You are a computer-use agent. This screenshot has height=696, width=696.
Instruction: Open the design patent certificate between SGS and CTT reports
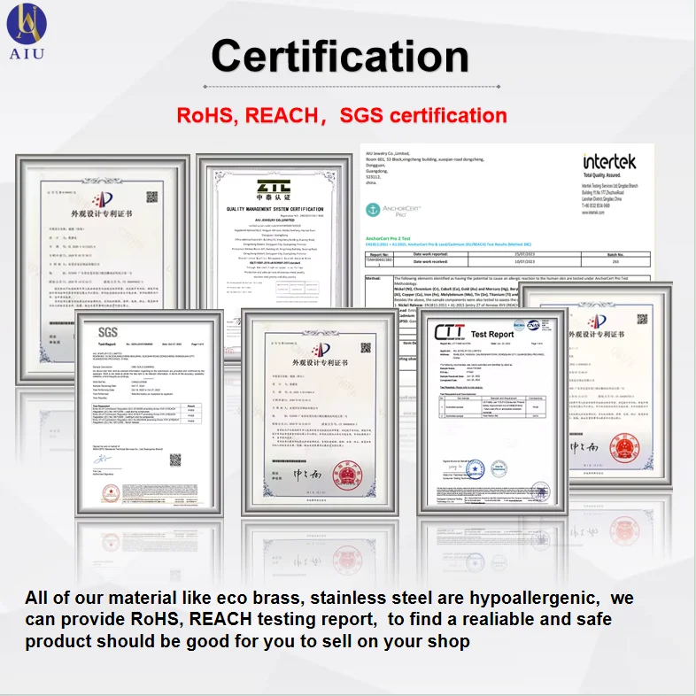tap(320, 413)
